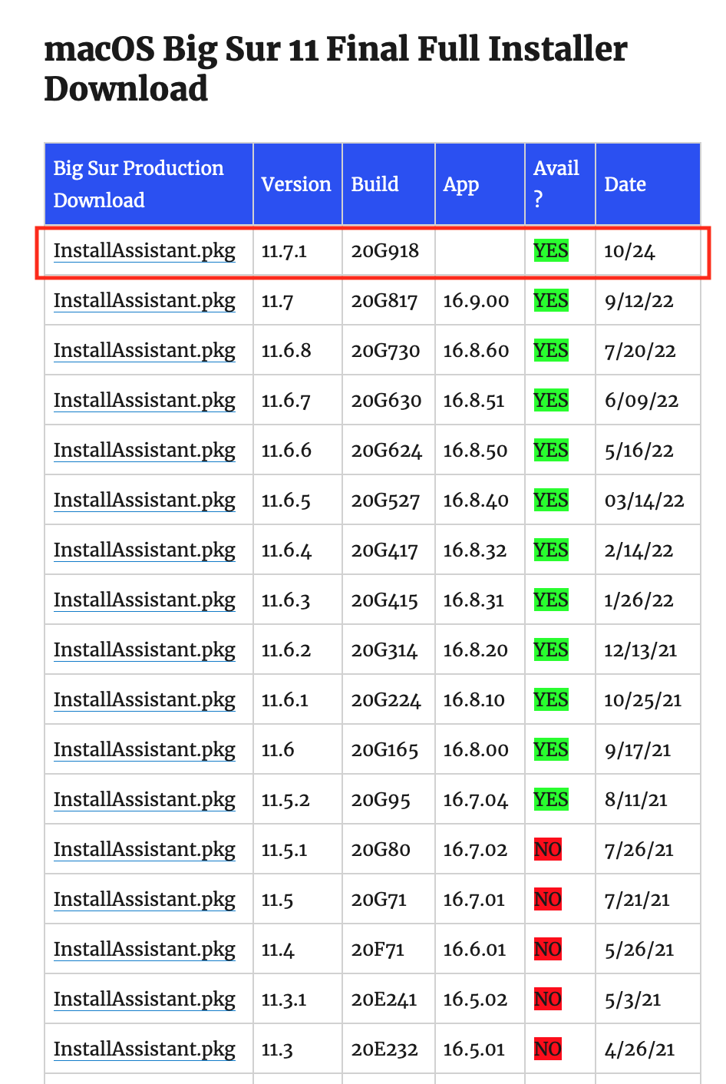The height and width of the screenshot is (1084, 726).
Task: Click the 'Version' column header
Action: pos(296,184)
